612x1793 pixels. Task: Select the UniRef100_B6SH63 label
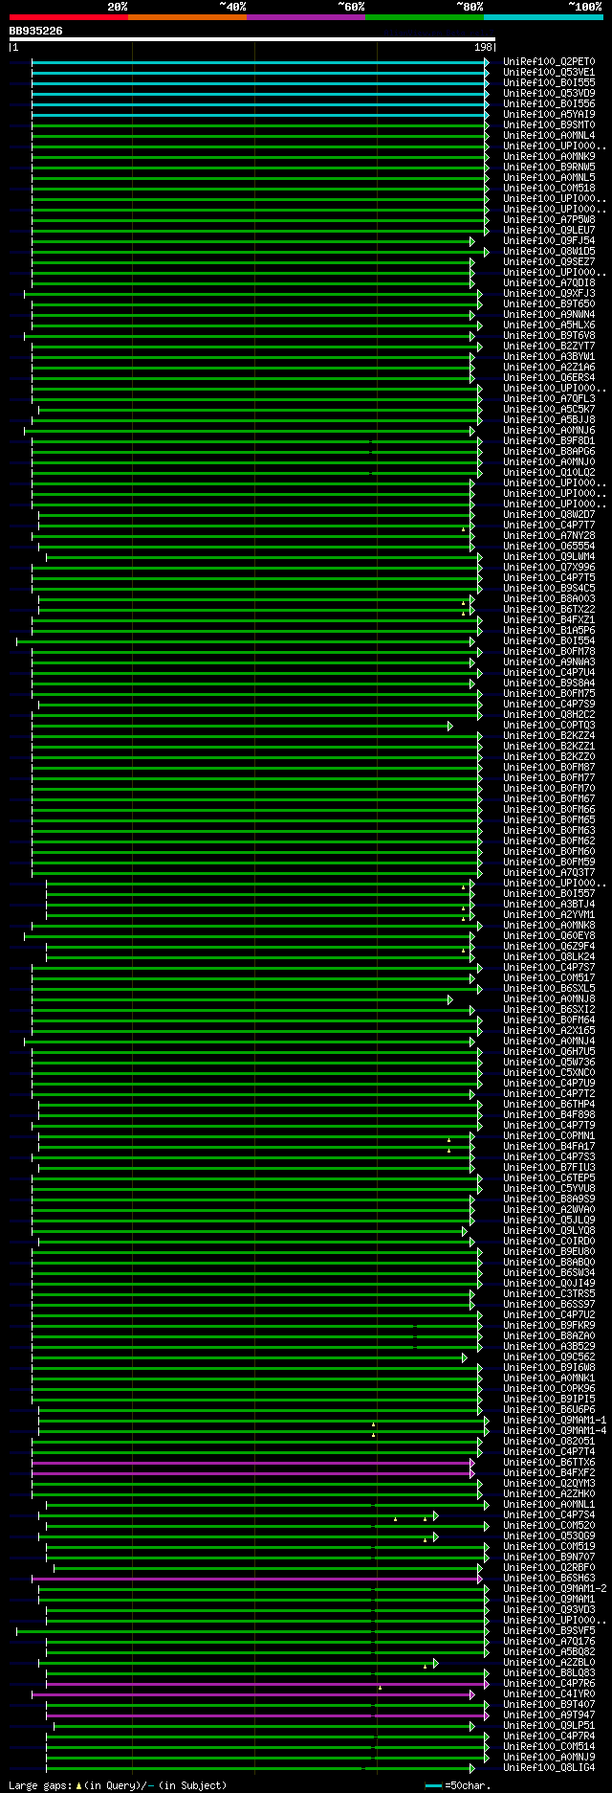pyautogui.click(x=549, y=1578)
